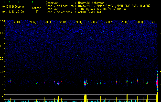
Task: Click time marker 2010
Action: click(x=155, y=22)
